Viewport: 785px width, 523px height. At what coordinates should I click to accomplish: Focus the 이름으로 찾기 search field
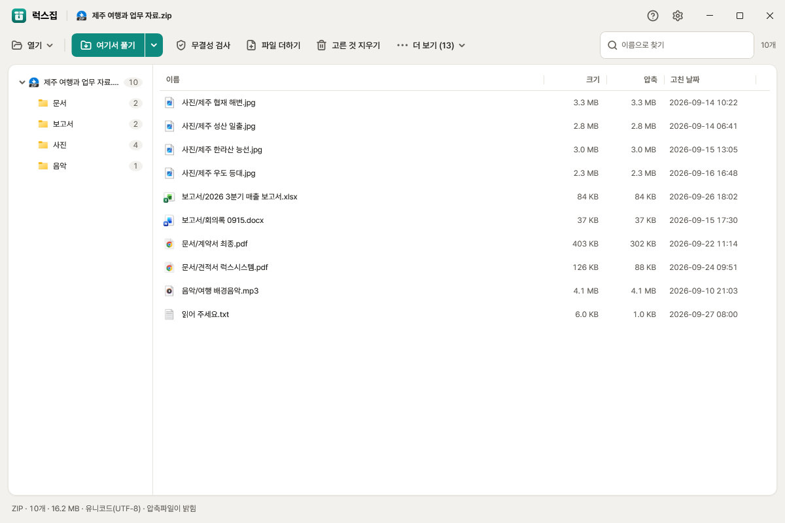point(677,45)
